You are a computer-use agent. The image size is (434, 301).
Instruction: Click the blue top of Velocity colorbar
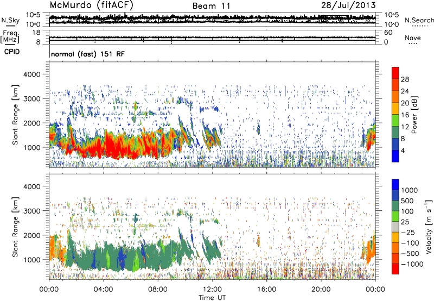395,184
